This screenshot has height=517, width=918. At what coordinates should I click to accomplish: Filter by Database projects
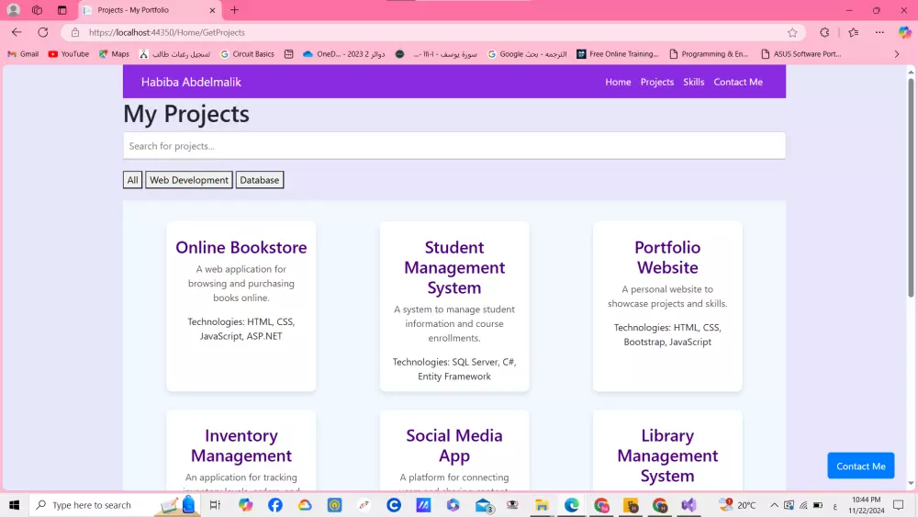tap(260, 180)
